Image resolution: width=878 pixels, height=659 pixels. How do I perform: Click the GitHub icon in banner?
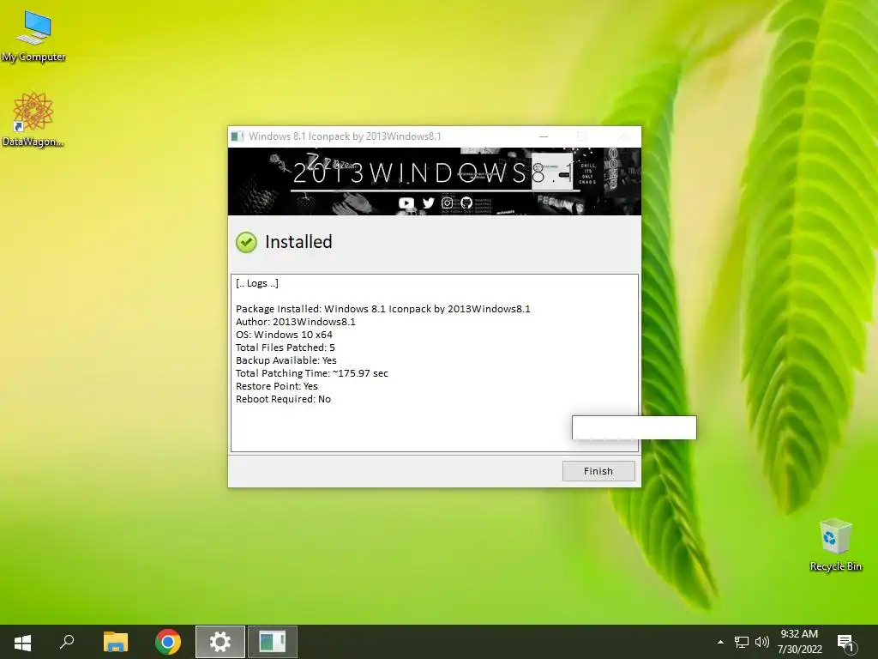coord(466,203)
